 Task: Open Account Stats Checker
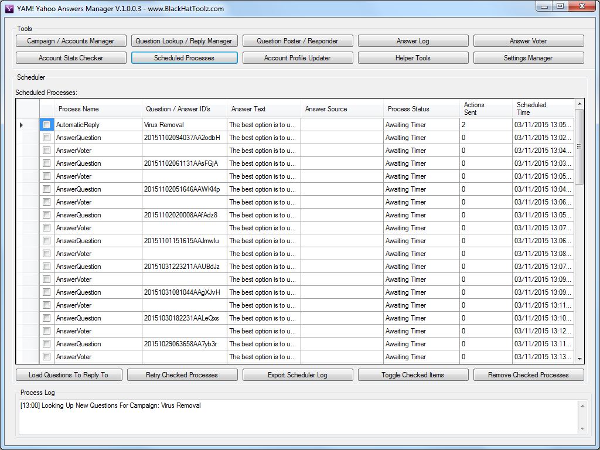(71, 58)
